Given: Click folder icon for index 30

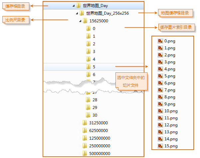Looking at the screenshot, I should coord(88,115).
